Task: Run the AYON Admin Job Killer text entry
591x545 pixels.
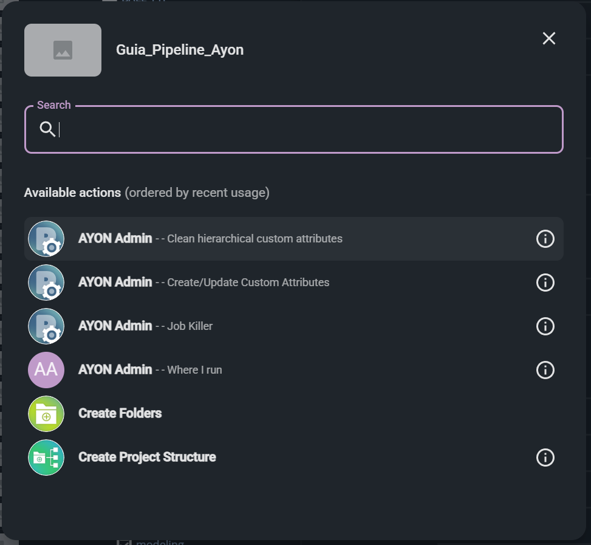Action: (x=146, y=326)
